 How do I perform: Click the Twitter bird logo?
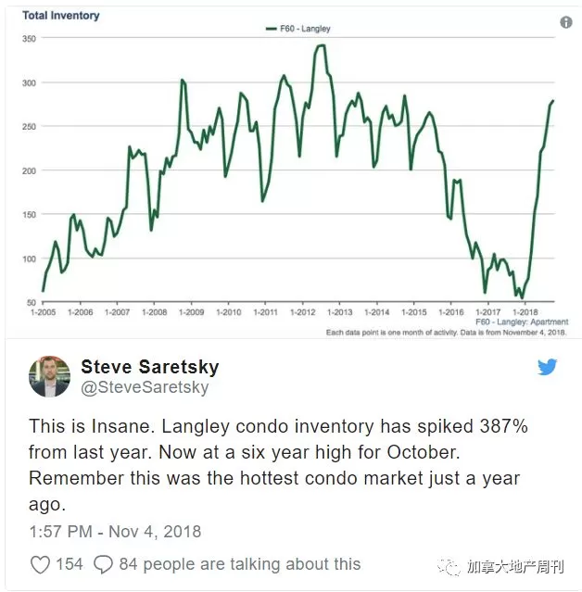coord(548,367)
